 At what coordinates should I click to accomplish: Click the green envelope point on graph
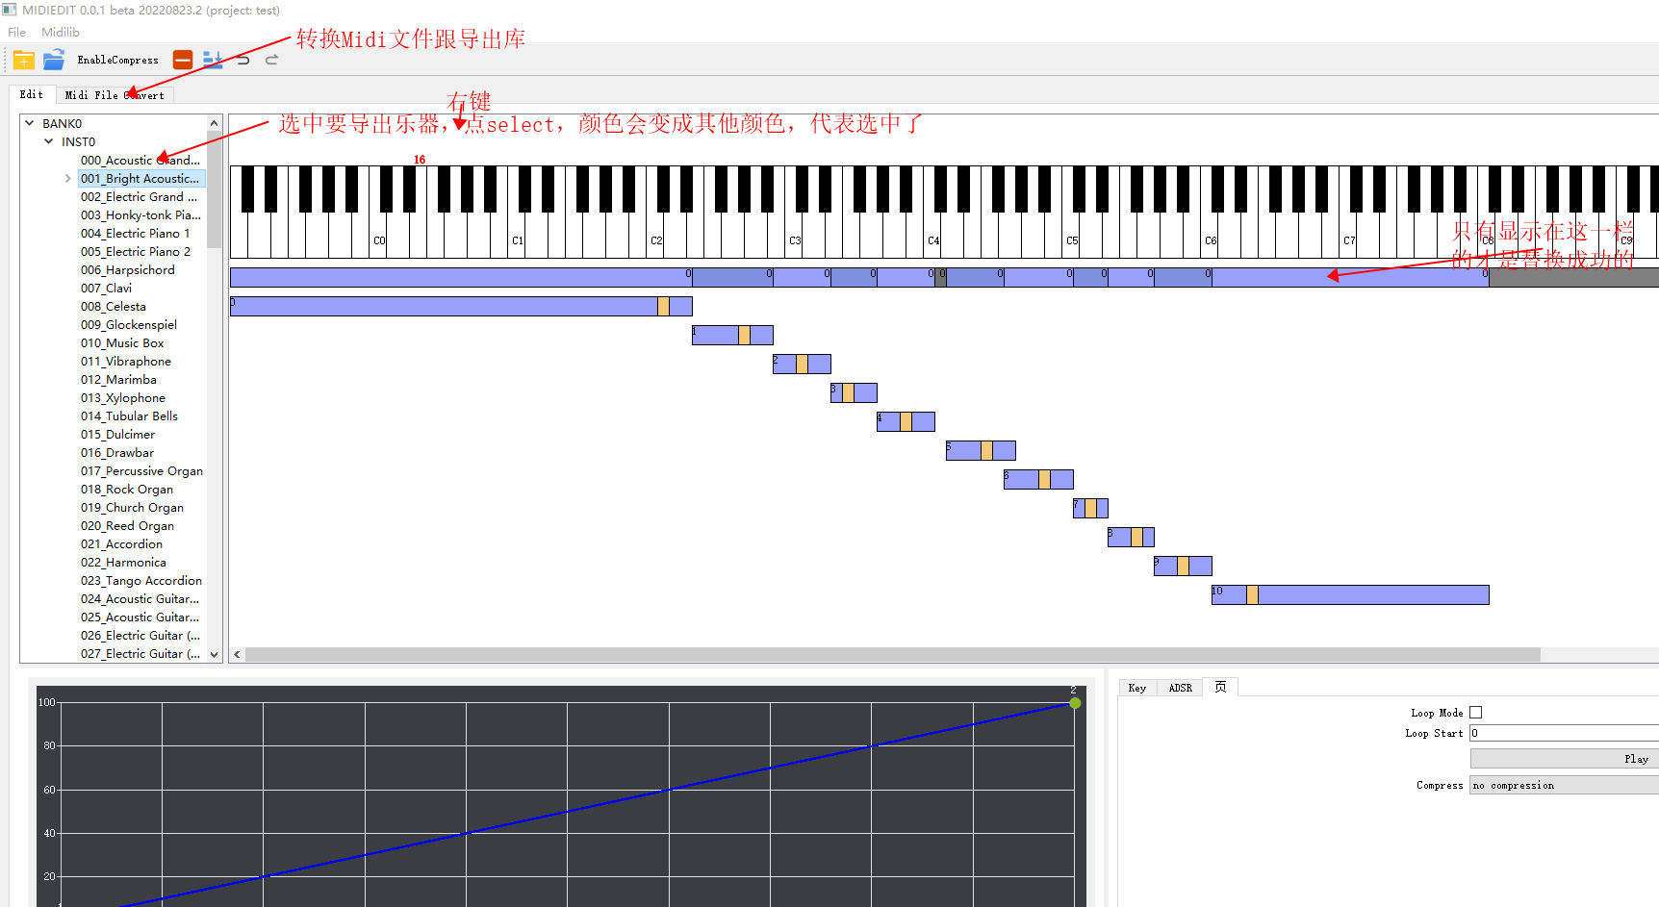point(1075,703)
